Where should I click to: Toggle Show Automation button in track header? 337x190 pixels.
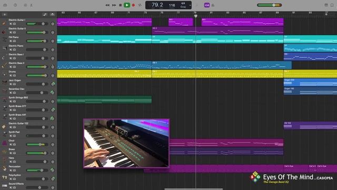45,15
